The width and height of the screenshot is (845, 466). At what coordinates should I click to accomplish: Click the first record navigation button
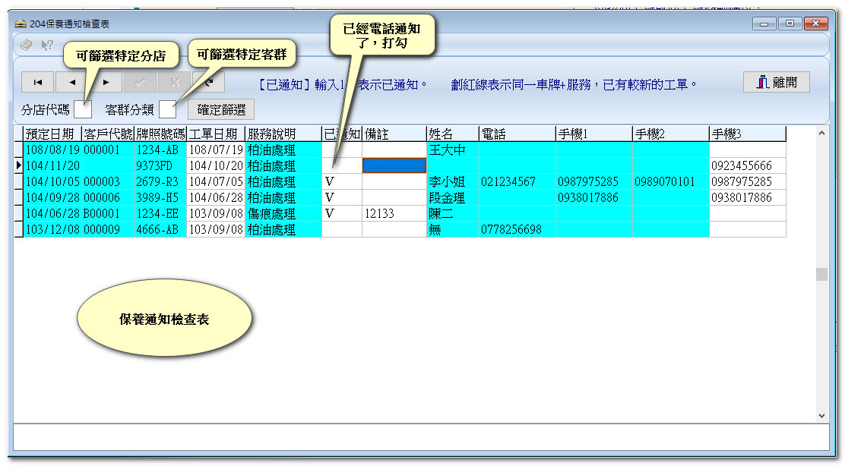38,82
